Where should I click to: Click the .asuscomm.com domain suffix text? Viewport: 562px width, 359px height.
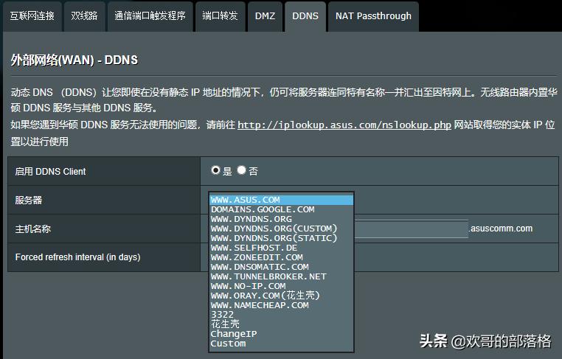[501, 229]
